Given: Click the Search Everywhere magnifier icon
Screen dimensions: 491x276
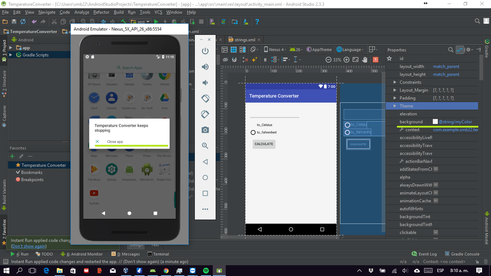Looking at the screenshot, I should [x=477, y=21].
